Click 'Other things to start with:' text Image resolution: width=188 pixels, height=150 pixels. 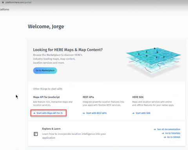point(48,89)
